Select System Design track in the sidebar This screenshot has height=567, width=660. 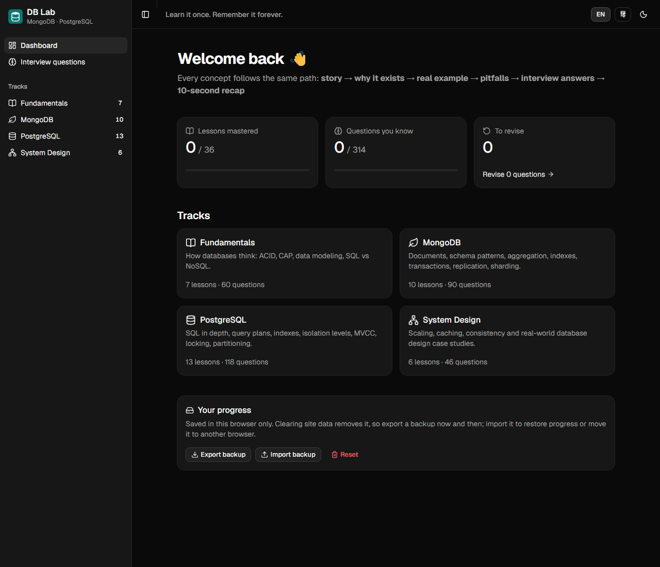(x=65, y=153)
